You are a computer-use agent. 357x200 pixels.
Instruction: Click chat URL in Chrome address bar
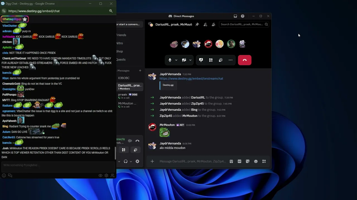point(34,11)
